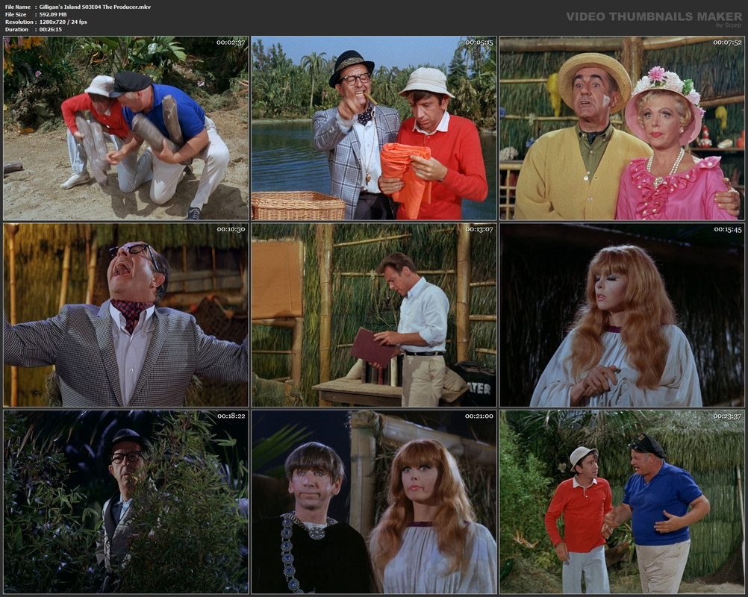
Task: Open the thumbnail stamped 00:13:07
Action: pos(374,315)
